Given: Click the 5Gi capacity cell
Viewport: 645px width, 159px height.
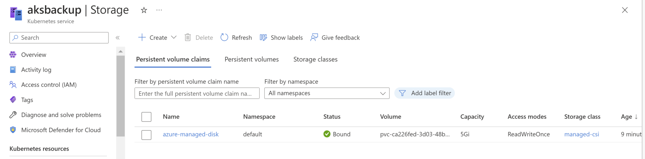Looking at the screenshot, I should (465, 134).
